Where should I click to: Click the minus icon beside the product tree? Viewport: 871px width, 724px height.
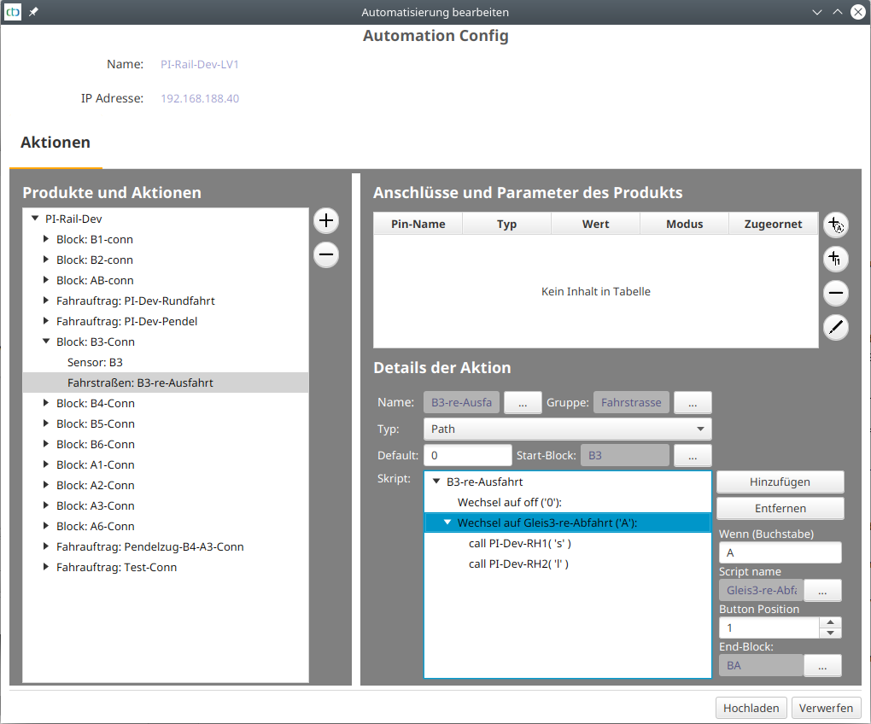click(325, 255)
